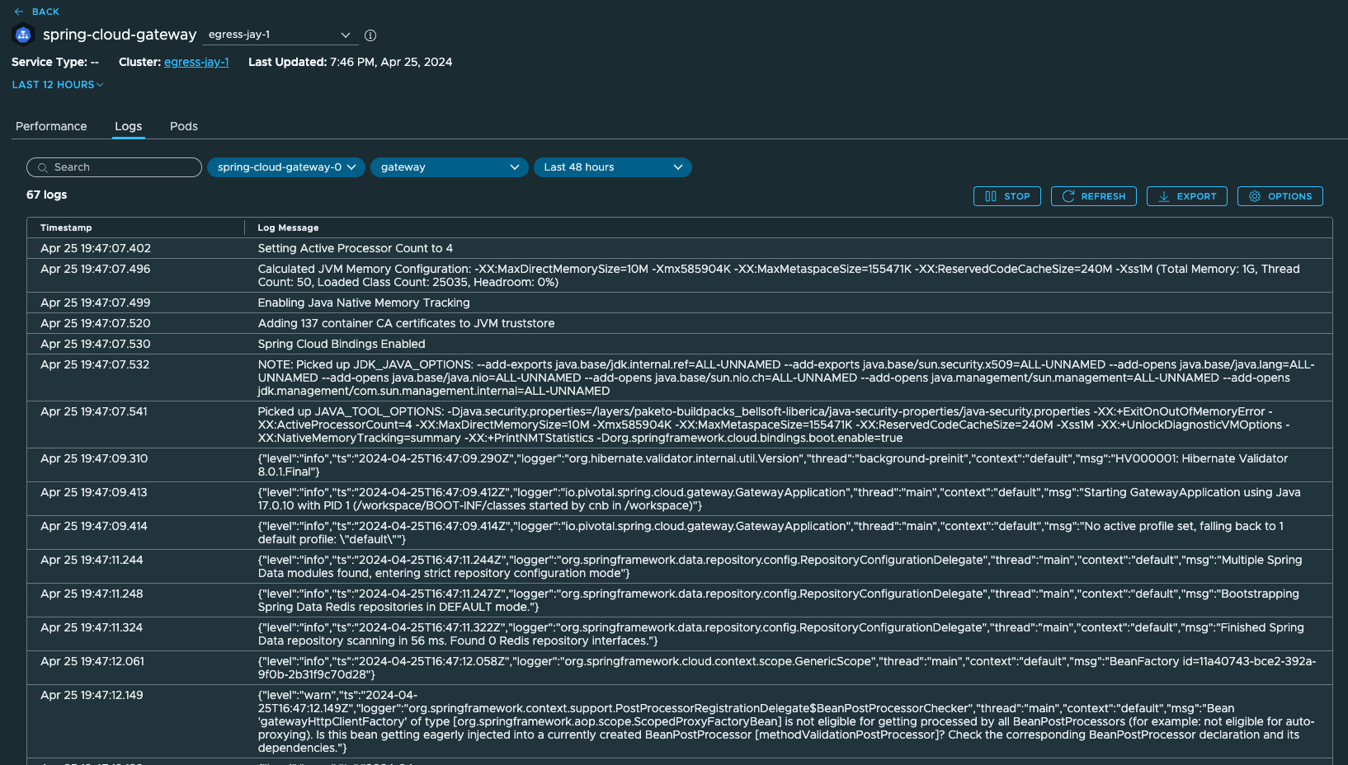Image resolution: width=1348 pixels, height=765 pixels.
Task: Click the spring-cloud-gateway title
Action: pos(120,35)
